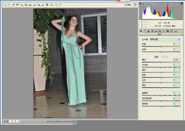Switch to the Presets panel tab

click(171, 31)
